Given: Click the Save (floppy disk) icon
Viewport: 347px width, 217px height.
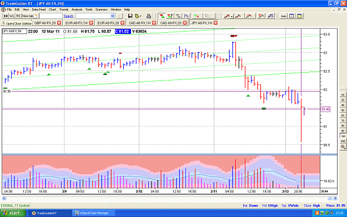Looking at the screenshot, I should (x=130, y=16).
